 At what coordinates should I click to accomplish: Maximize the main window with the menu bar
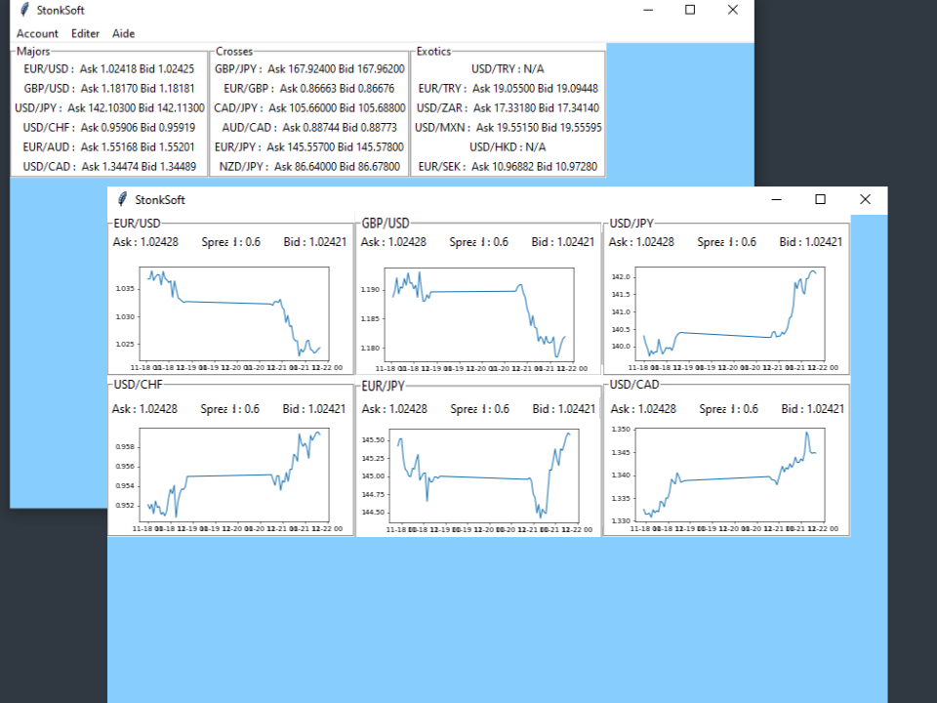[x=690, y=10]
